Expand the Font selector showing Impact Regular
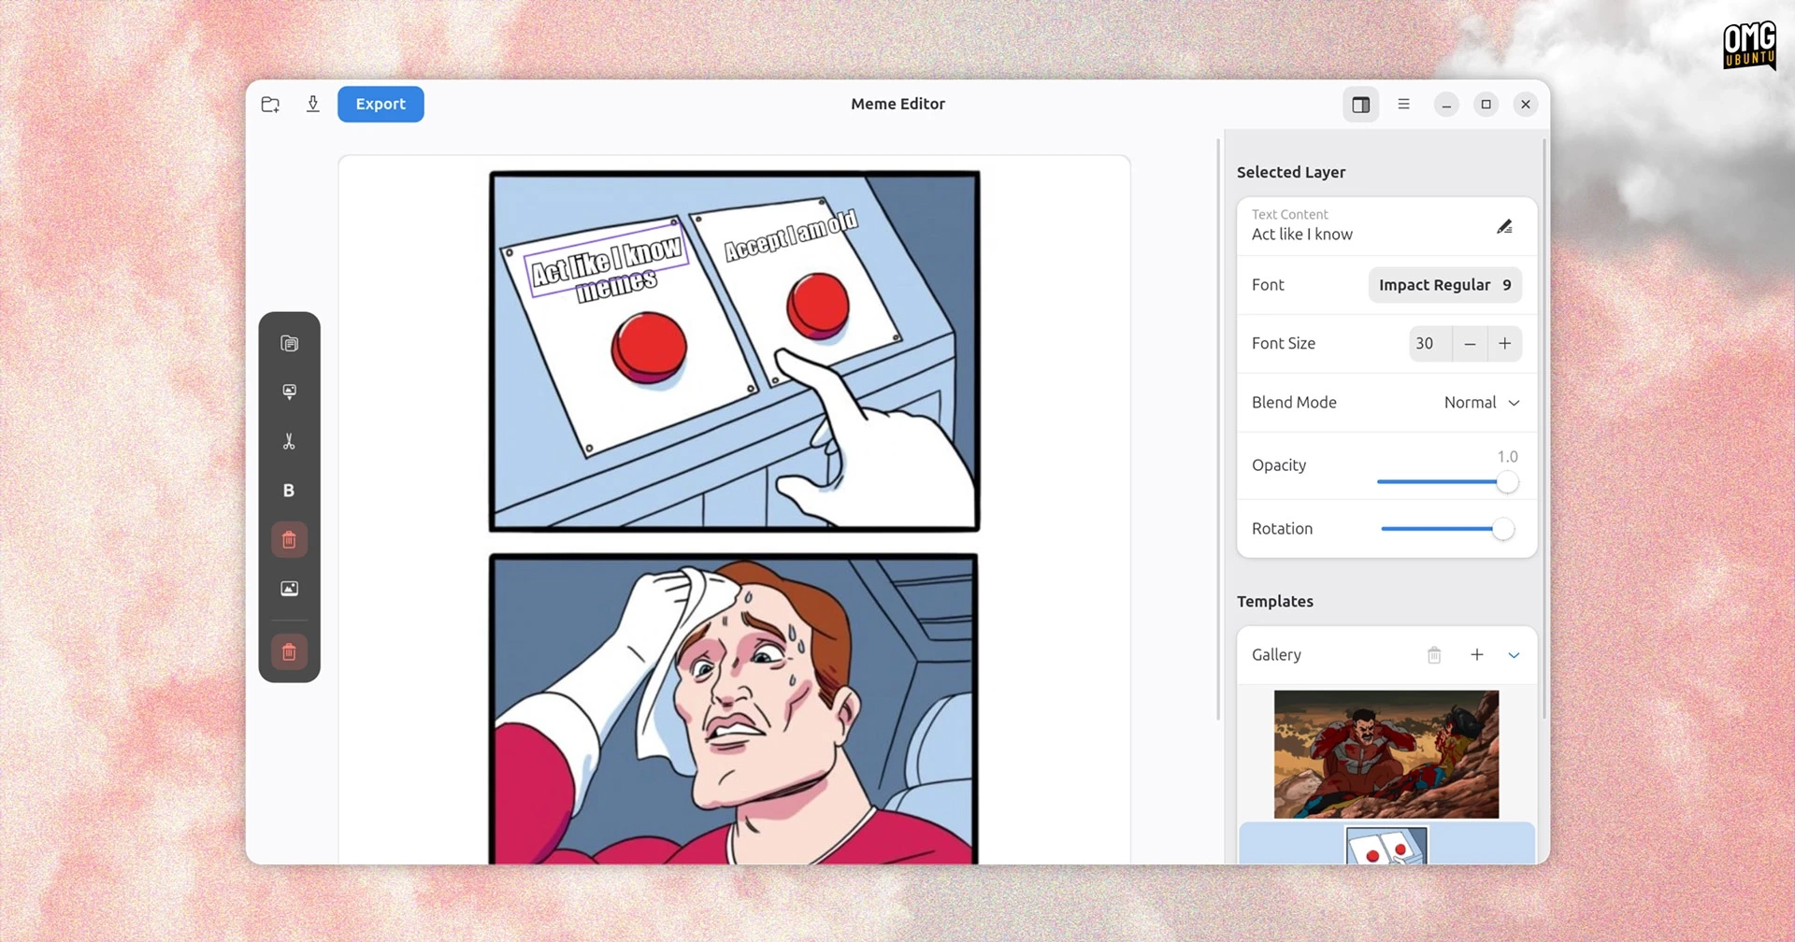 1443,285
